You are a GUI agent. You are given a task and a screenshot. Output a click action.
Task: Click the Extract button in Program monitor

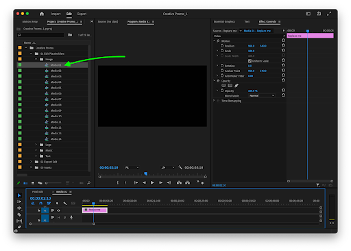[x=187, y=182]
